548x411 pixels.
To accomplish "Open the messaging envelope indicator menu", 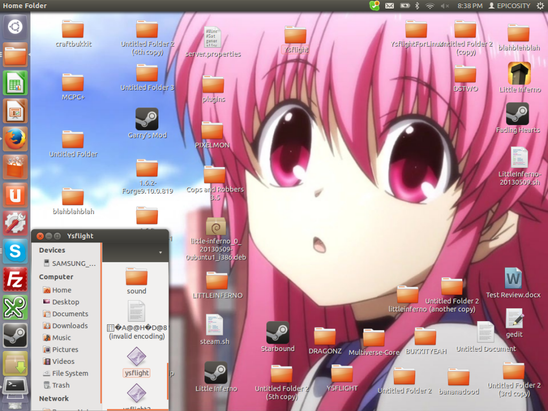I will [390, 5].
